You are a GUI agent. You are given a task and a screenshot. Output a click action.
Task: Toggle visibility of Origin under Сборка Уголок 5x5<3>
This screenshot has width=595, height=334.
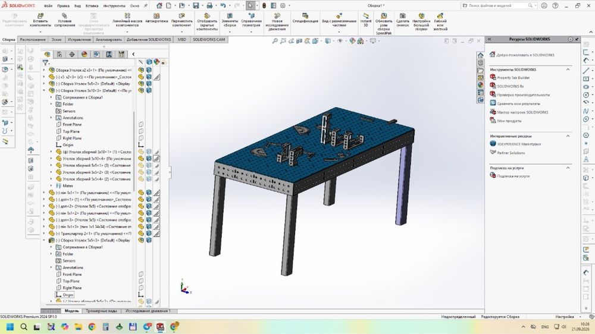click(x=141, y=295)
